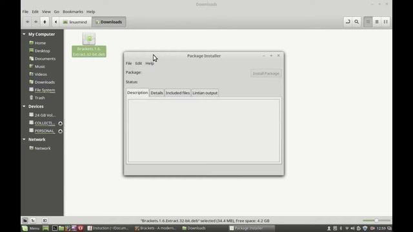Open file manager Help menu
The height and width of the screenshot is (232, 413).
90,12
